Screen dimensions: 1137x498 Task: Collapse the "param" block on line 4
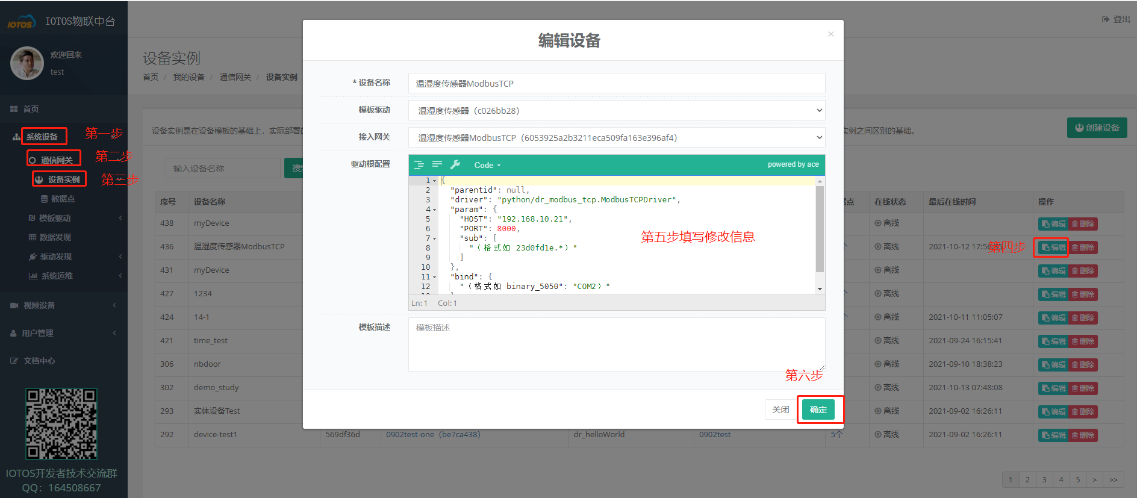[435, 210]
